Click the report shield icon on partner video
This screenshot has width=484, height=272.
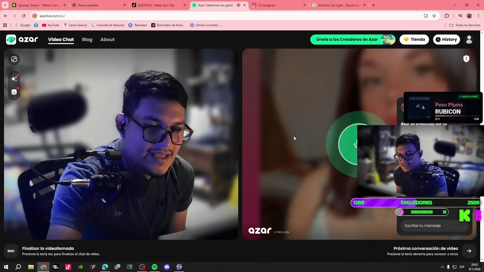pyautogui.click(x=466, y=59)
